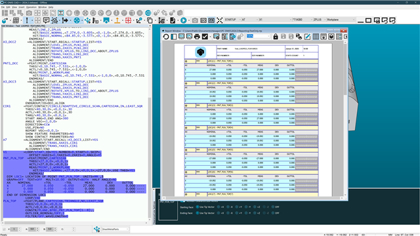Open the Insert menu
This screenshot has width=420, height=236.
22,7
